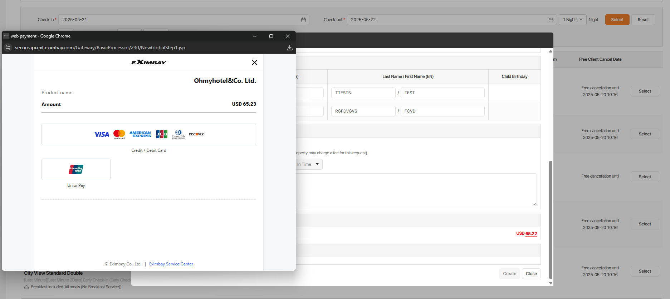Click the USD 65.23 amount in payment window
The width and height of the screenshot is (670, 299).
point(244,104)
